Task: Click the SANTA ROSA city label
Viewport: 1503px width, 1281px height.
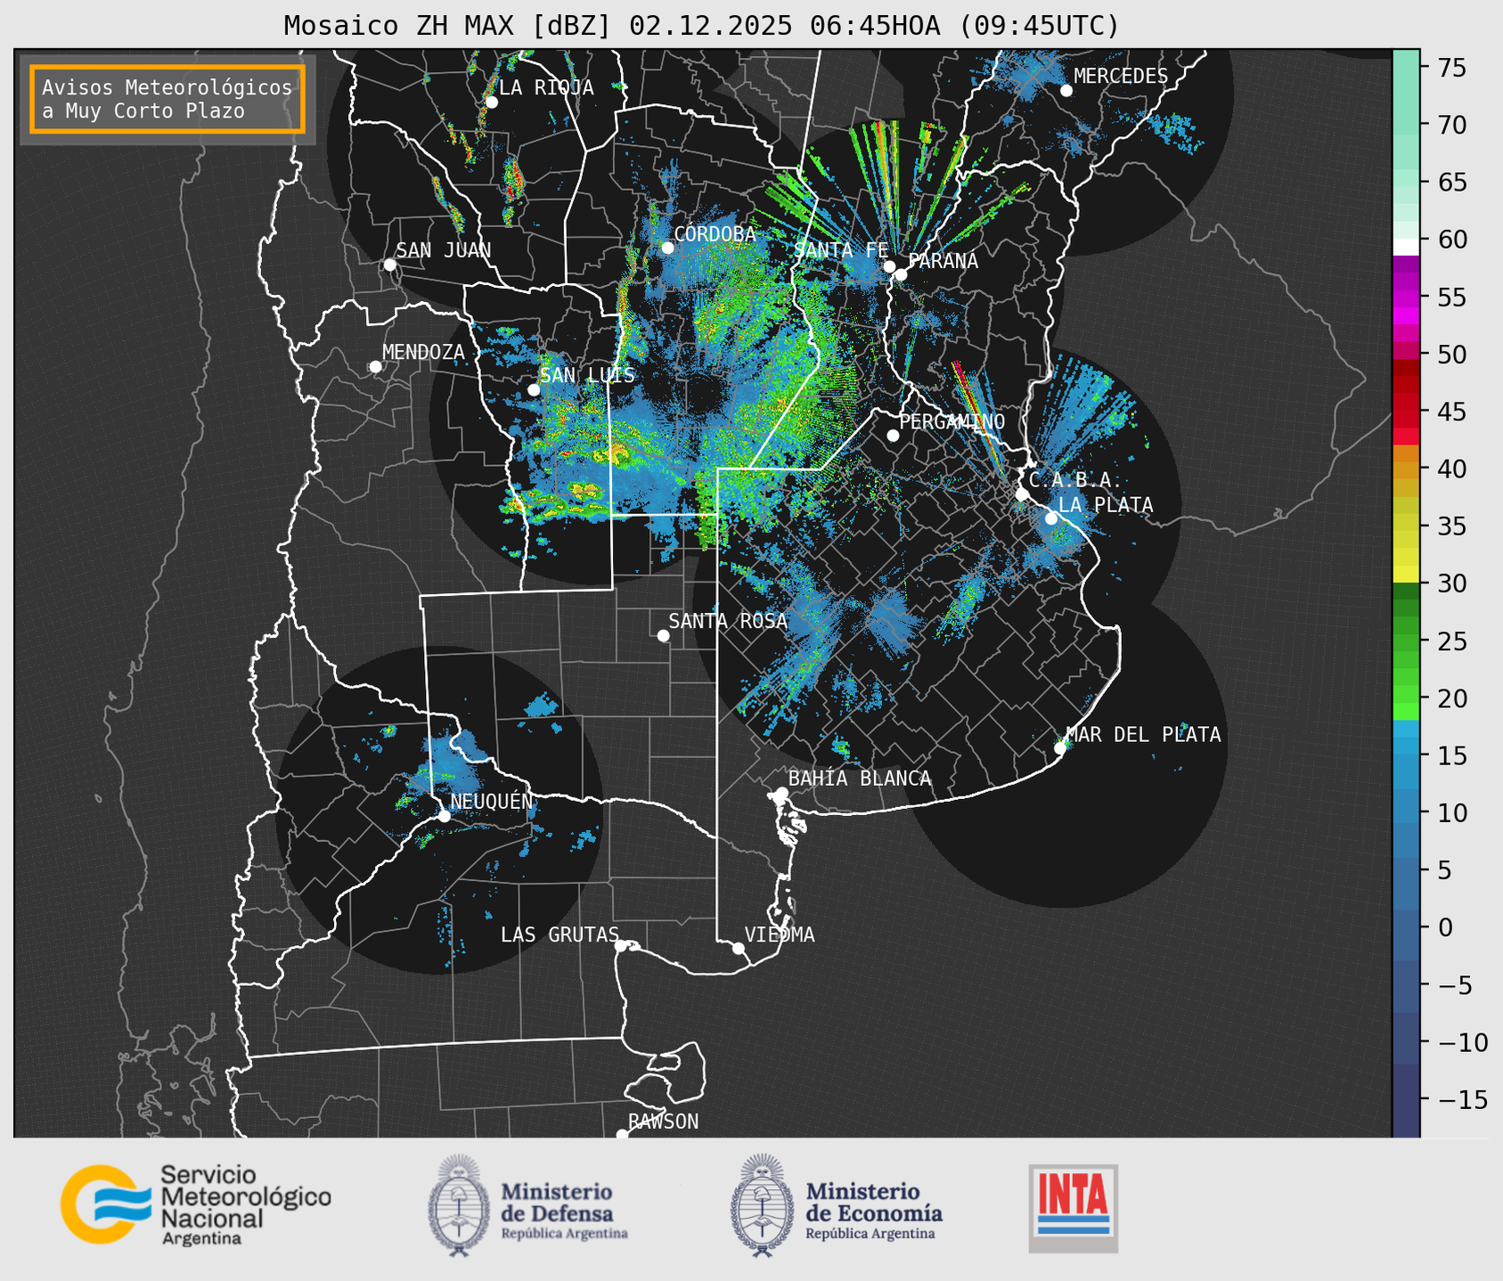Action: (x=728, y=622)
